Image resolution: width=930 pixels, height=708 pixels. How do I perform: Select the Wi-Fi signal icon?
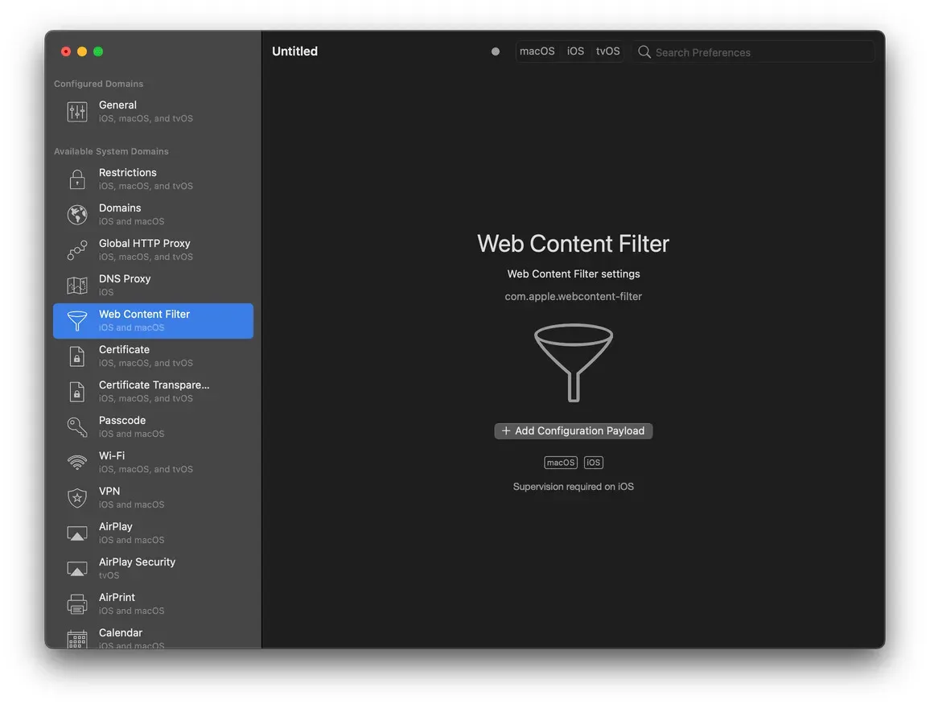click(76, 462)
